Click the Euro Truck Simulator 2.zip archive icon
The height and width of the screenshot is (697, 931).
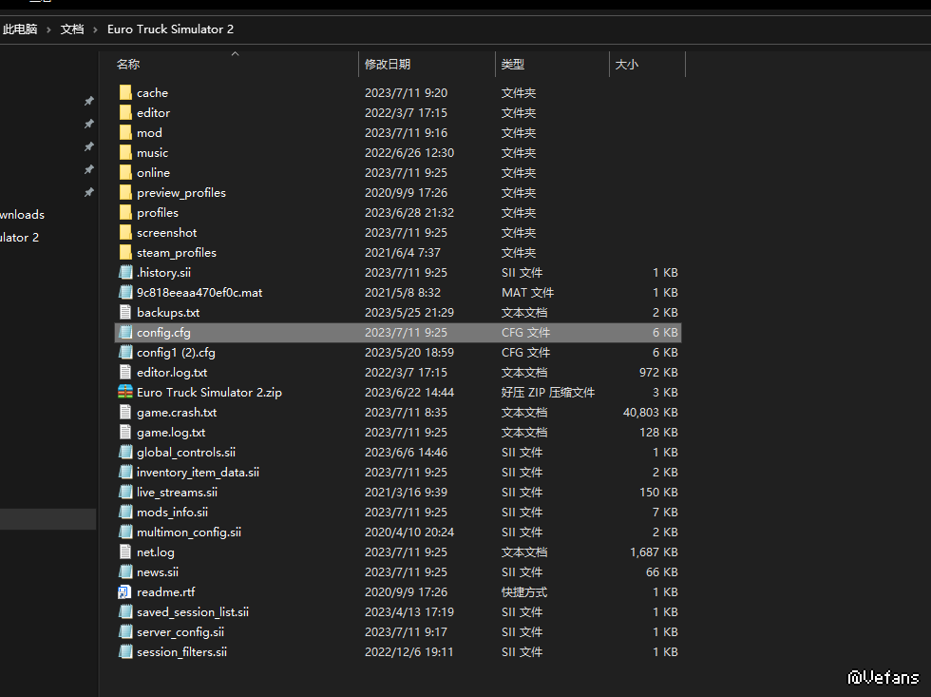coord(125,392)
